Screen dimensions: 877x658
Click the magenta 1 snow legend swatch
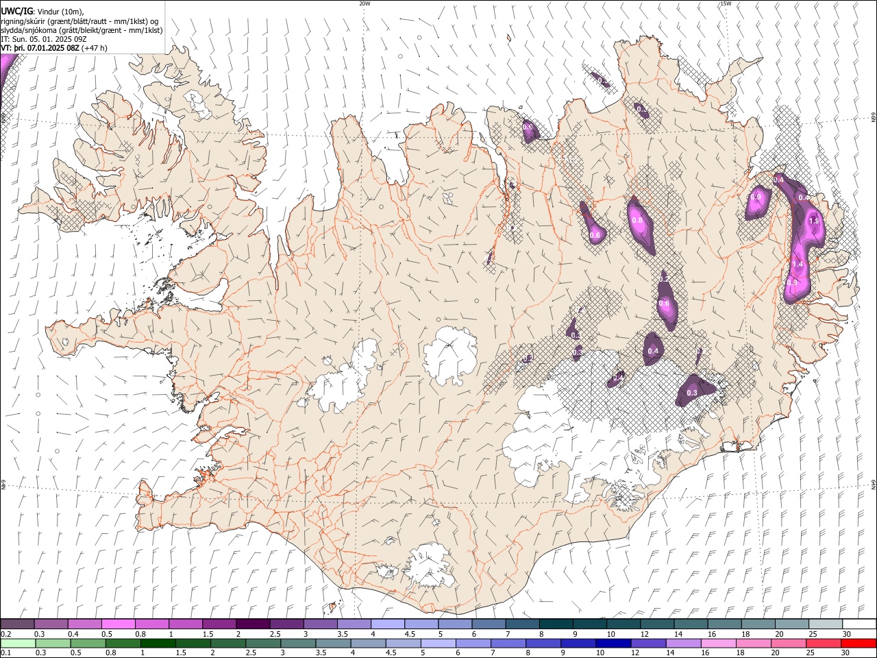pos(186,624)
